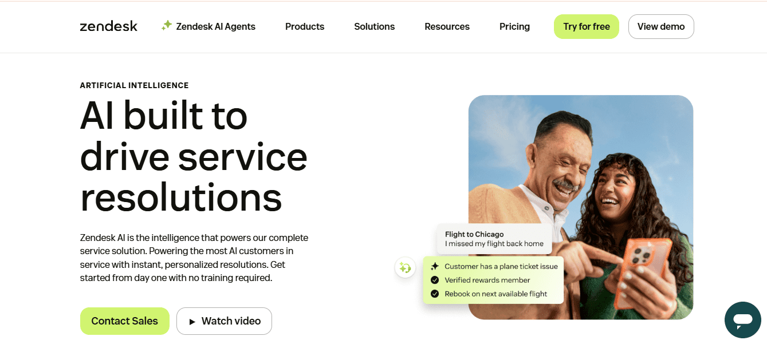Expand the Solutions menu
The height and width of the screenshot is (344, 767).
(374, 26)
